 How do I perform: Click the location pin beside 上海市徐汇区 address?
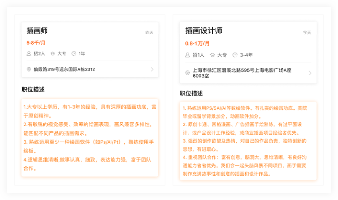(x=188, y=73)
